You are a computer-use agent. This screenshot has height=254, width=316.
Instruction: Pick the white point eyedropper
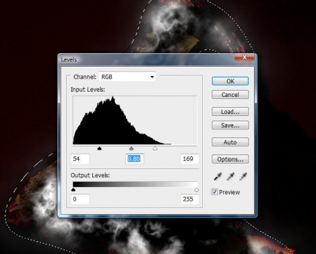[243, 176]
